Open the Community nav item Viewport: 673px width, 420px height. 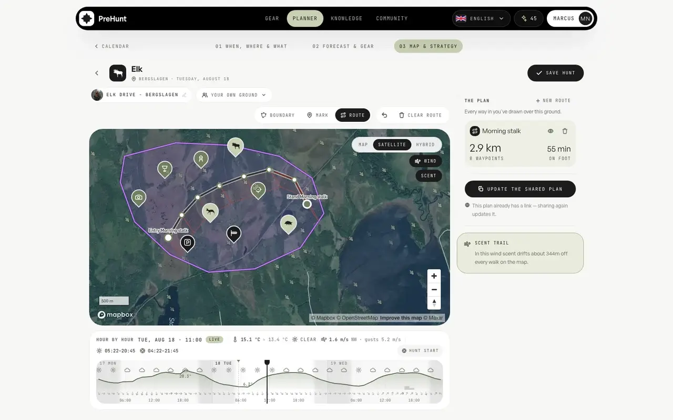pos(392,18)
